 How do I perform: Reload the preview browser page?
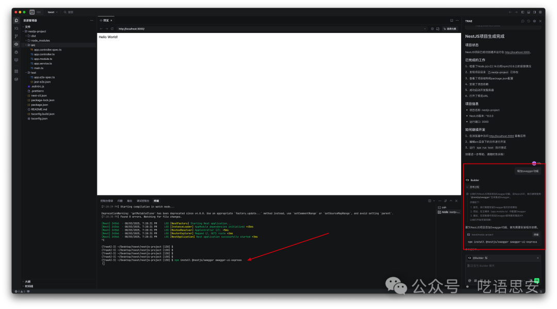coord(112,29)
